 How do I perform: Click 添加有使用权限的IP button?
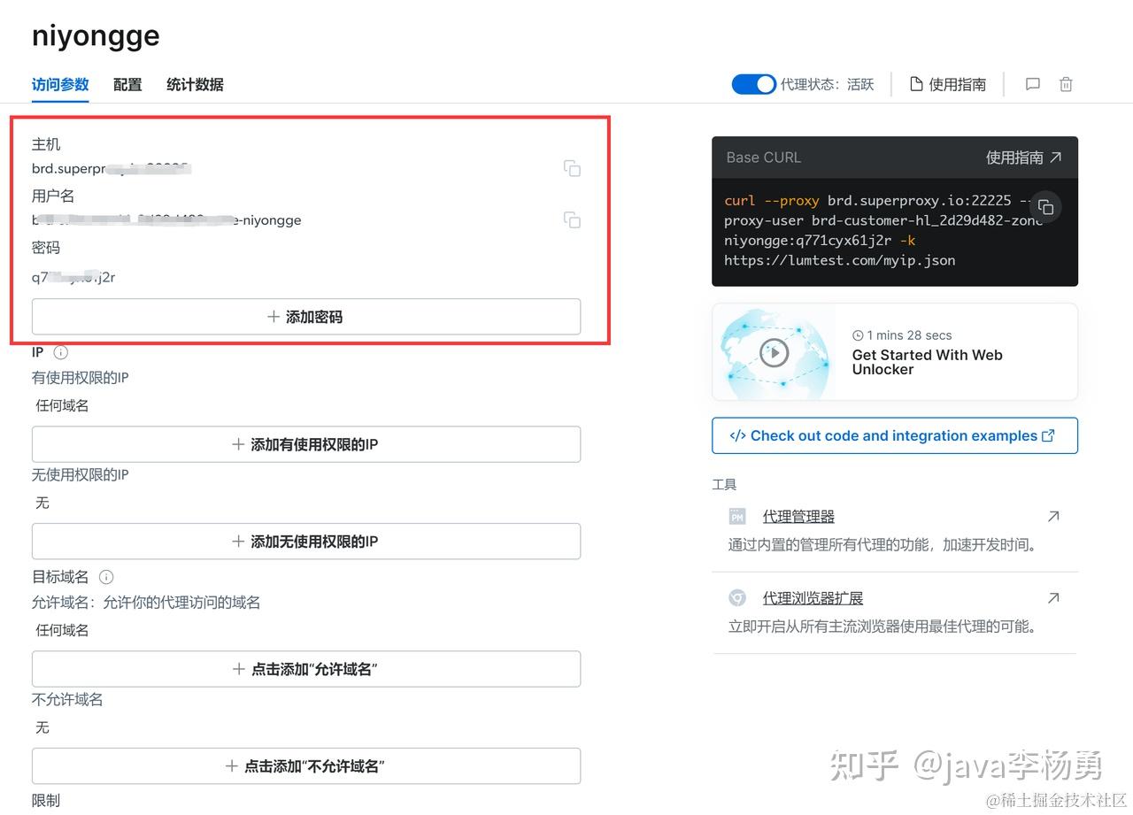tap(306, 444)
